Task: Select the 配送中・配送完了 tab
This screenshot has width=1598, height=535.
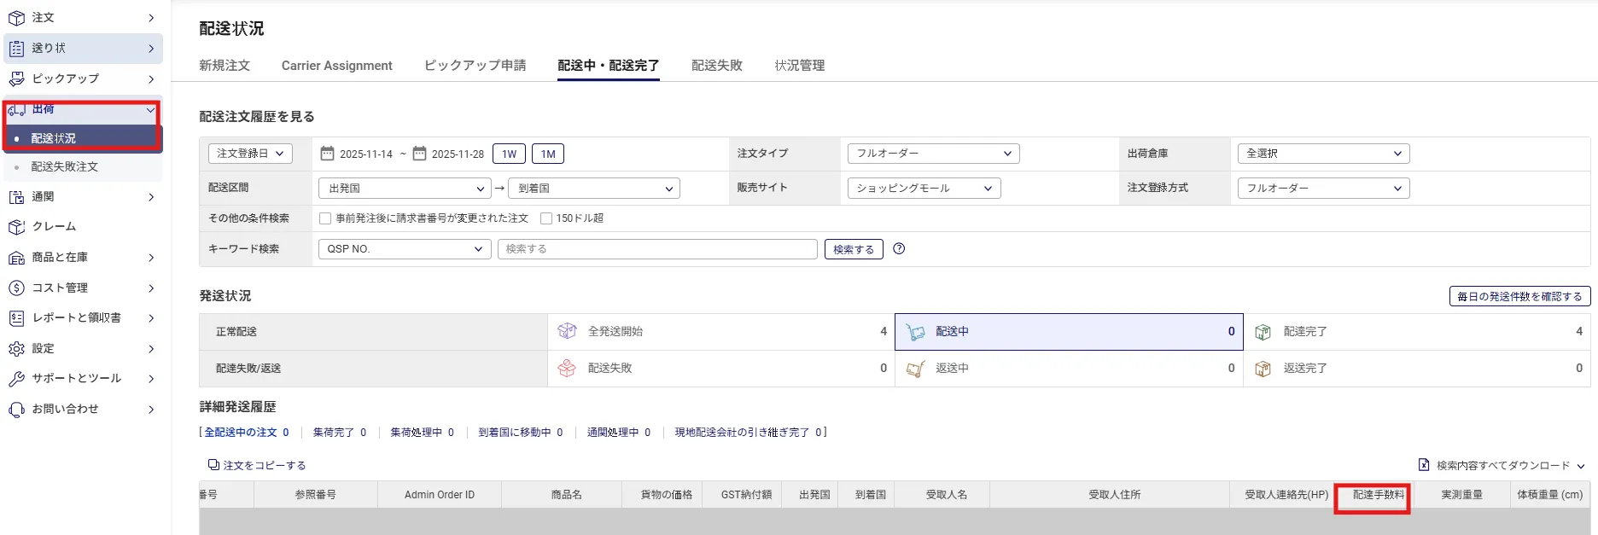Action: coord(609,66)
